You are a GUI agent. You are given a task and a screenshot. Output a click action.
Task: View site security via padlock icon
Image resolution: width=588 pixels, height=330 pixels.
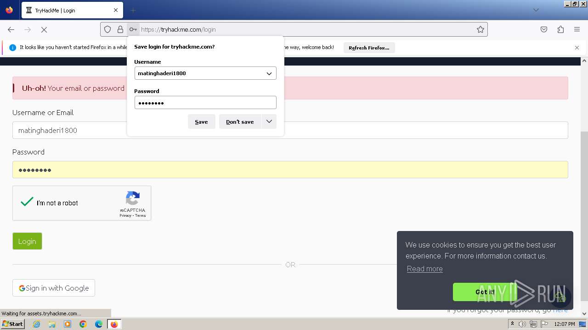point(120,29)
